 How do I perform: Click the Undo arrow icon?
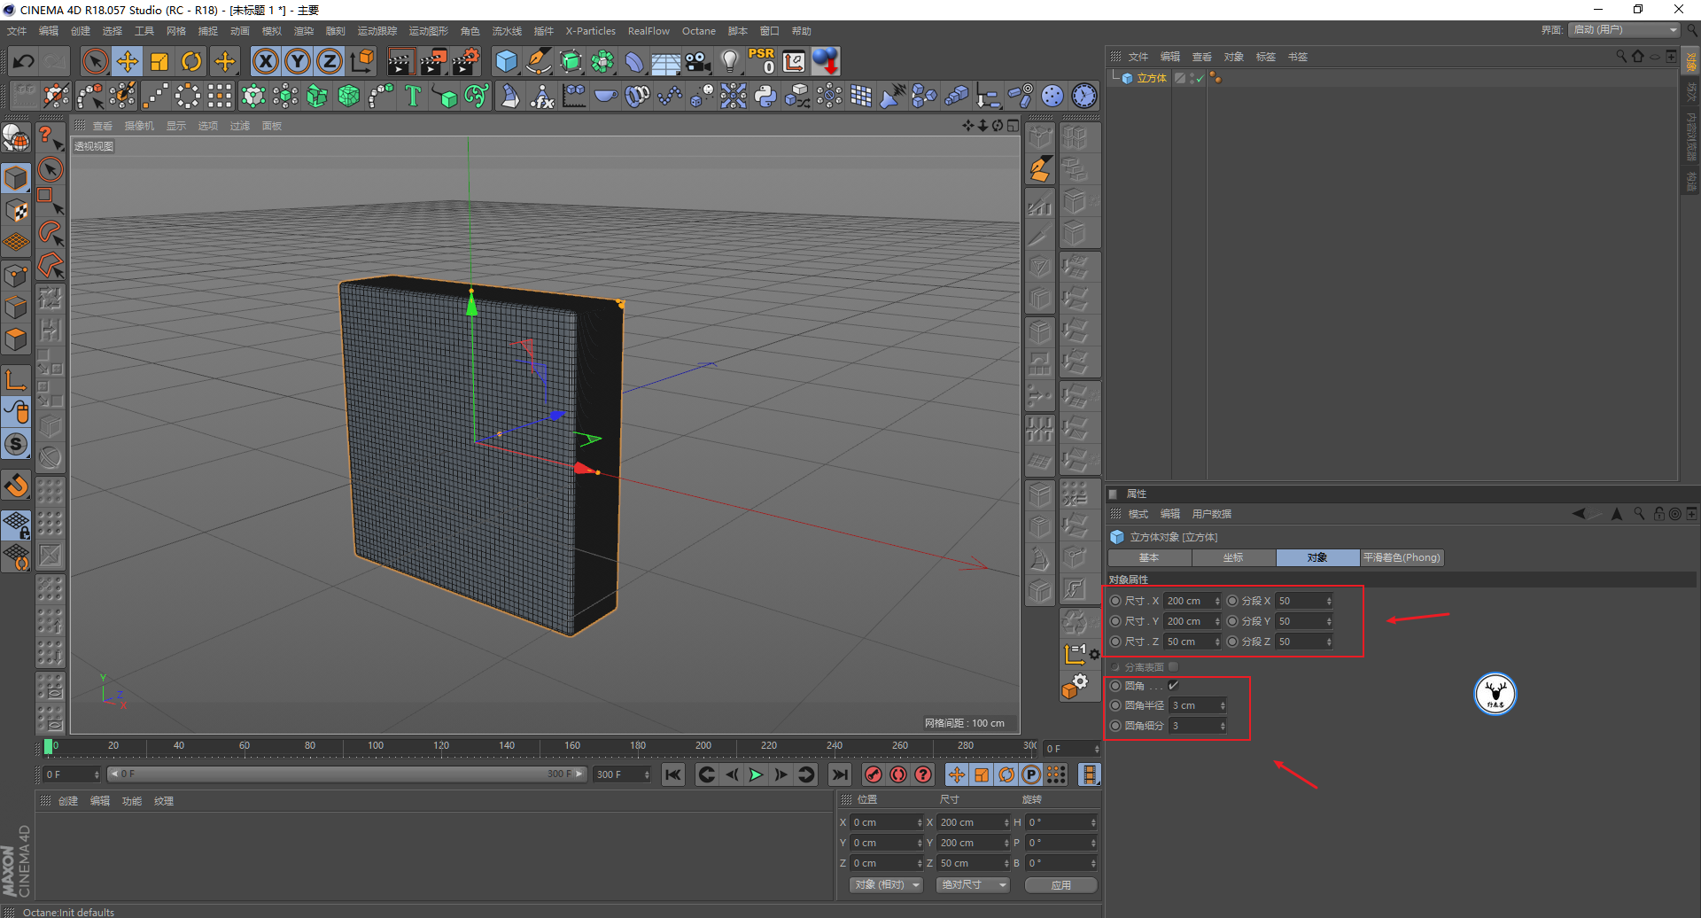24,61
